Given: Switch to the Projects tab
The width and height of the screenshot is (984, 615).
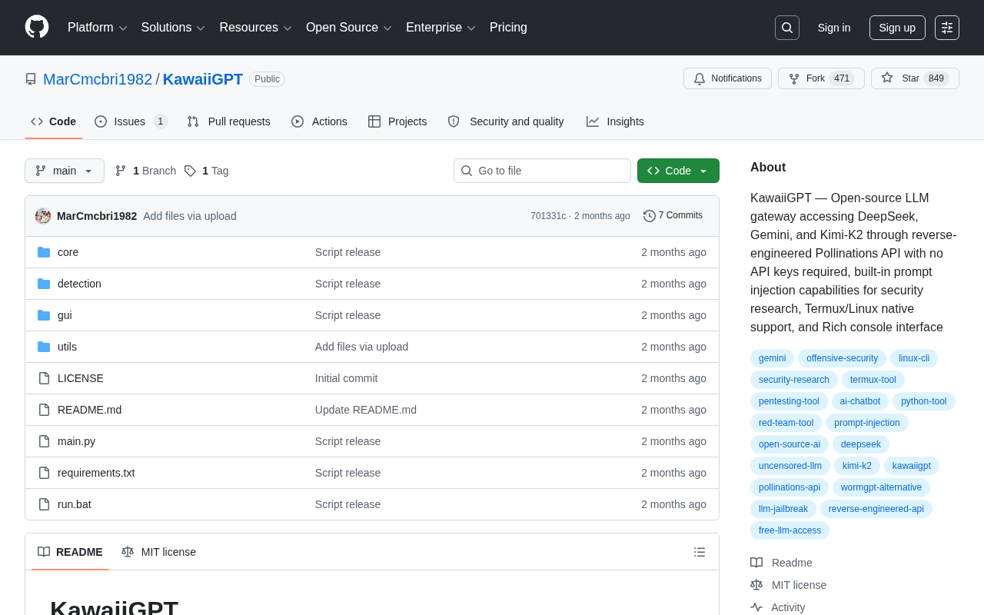Looking at the screenshot, I should 397,121.
